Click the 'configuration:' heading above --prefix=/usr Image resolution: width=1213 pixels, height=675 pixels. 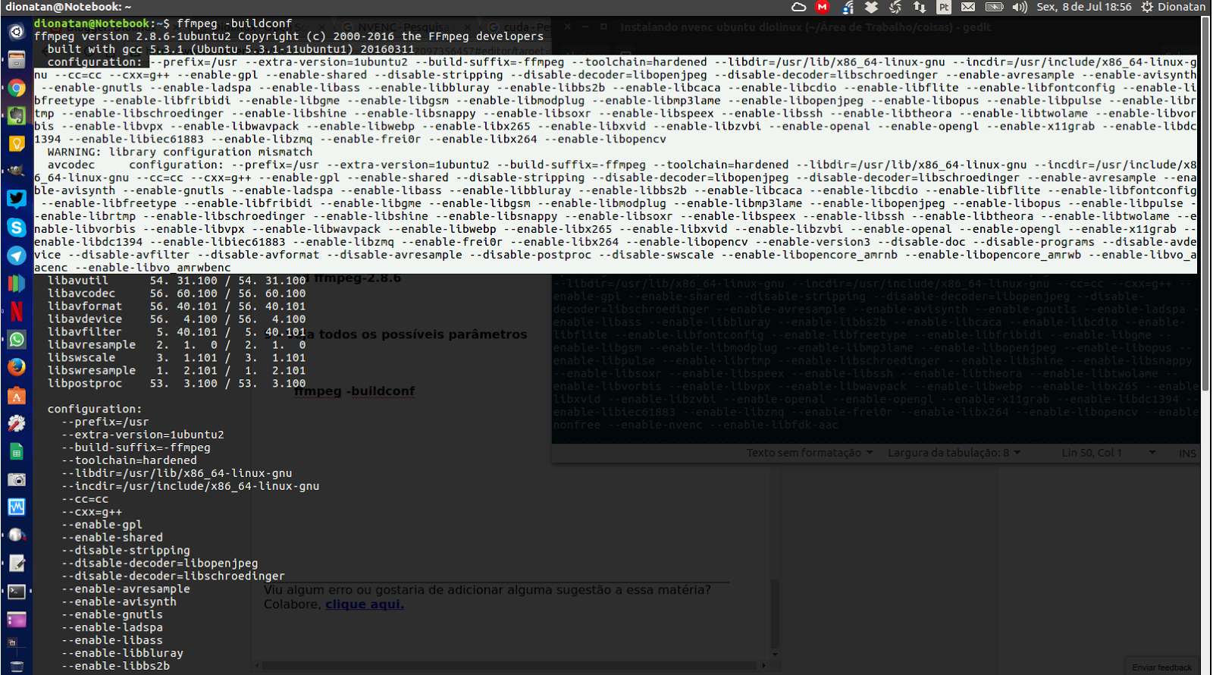(x=95, y=409)
